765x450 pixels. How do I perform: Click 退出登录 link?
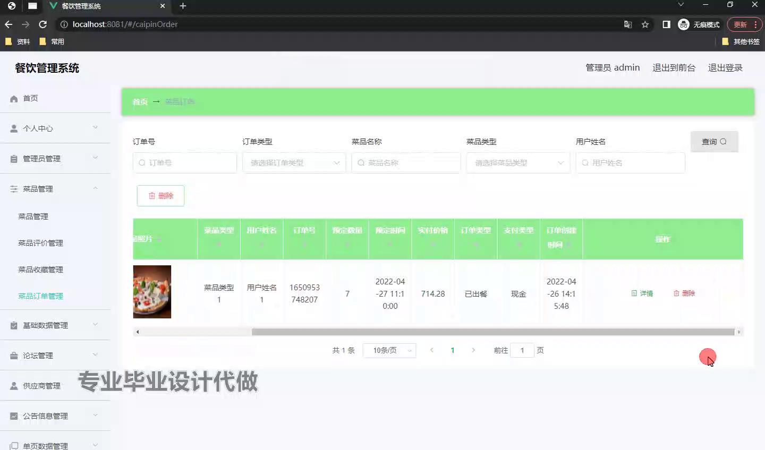coord(725,68)
